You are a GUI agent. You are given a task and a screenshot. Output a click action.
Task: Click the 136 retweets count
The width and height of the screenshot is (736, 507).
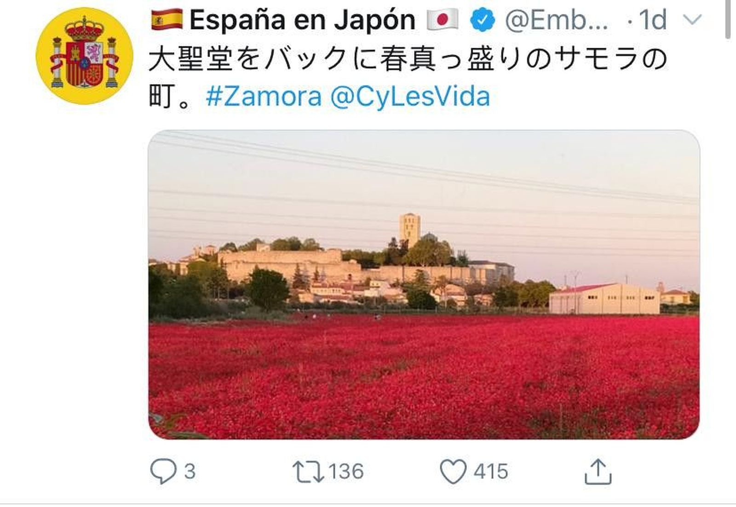coord(346,472)
